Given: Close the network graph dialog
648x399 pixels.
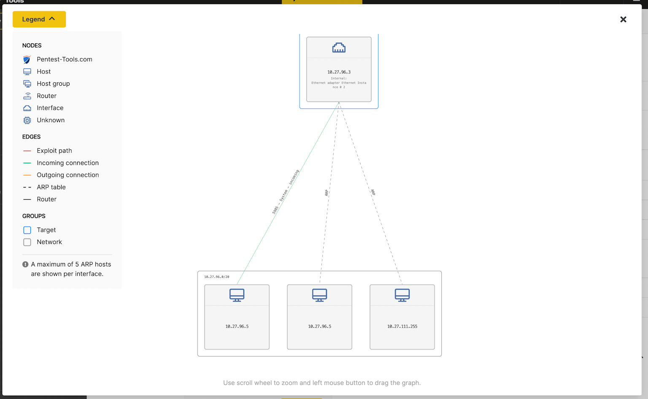Looking at the screenshot, I should coord(623,19).
